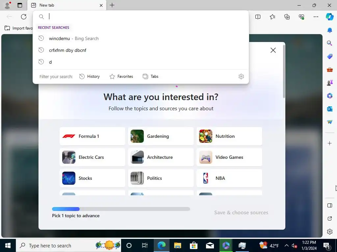Toggle split screen view
Screen dimensions: 337x252
[x=258, y=17]
